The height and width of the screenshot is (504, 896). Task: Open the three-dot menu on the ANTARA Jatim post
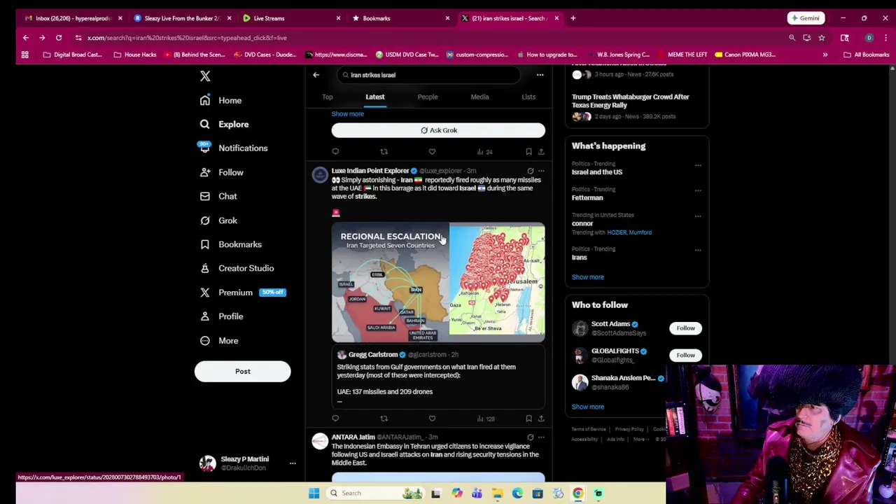coord(541,437)
